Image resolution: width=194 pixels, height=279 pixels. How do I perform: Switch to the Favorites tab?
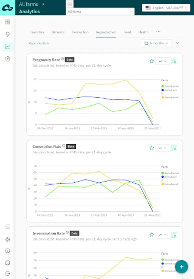[x=37, y=32]
